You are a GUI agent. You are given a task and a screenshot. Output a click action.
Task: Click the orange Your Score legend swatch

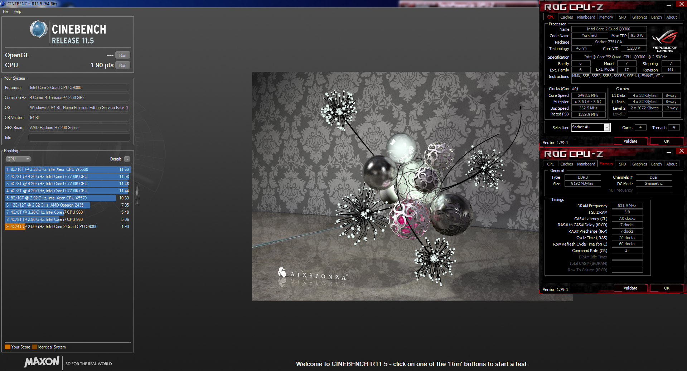point(8,347)
